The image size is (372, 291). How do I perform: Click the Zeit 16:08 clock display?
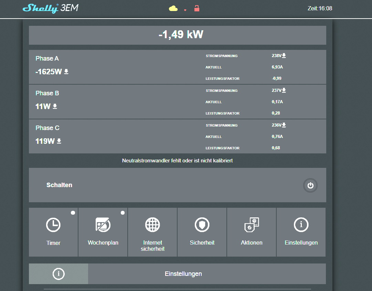click(x=320, y=8)
